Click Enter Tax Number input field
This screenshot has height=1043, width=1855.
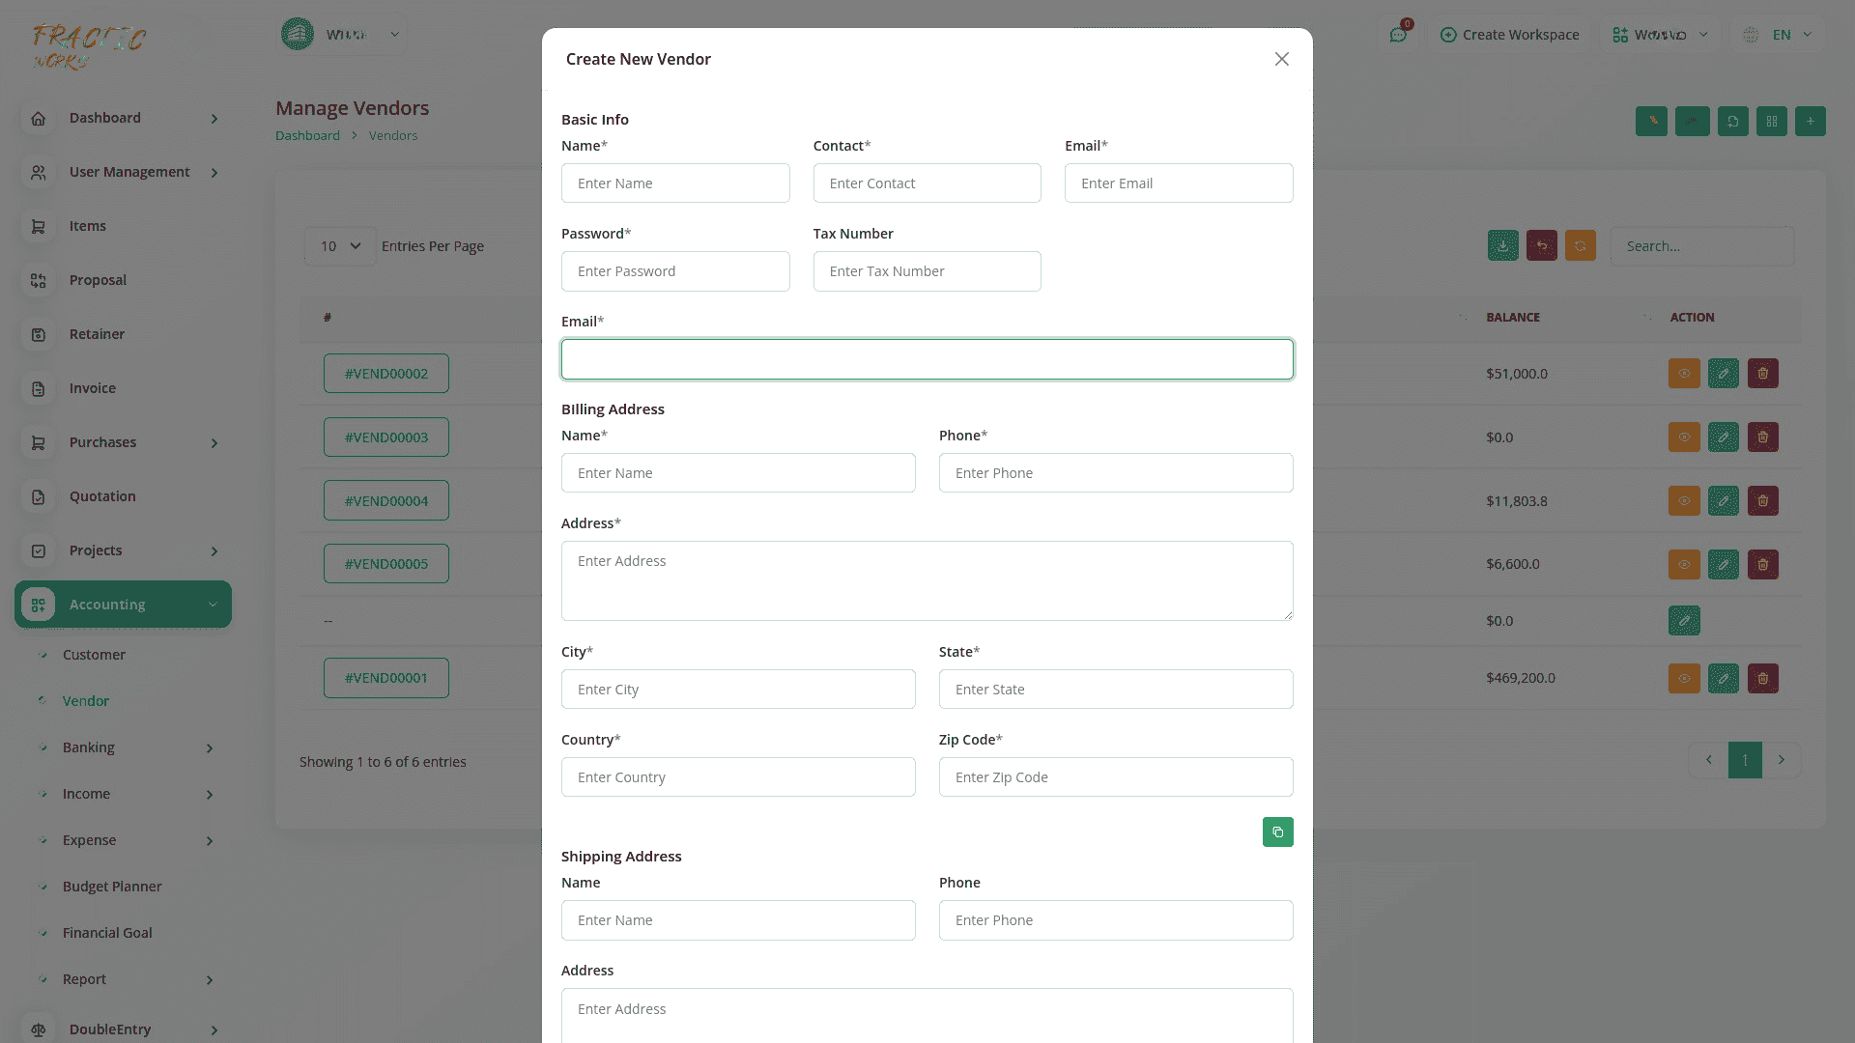pyautogui.click(x=927, y=271)
